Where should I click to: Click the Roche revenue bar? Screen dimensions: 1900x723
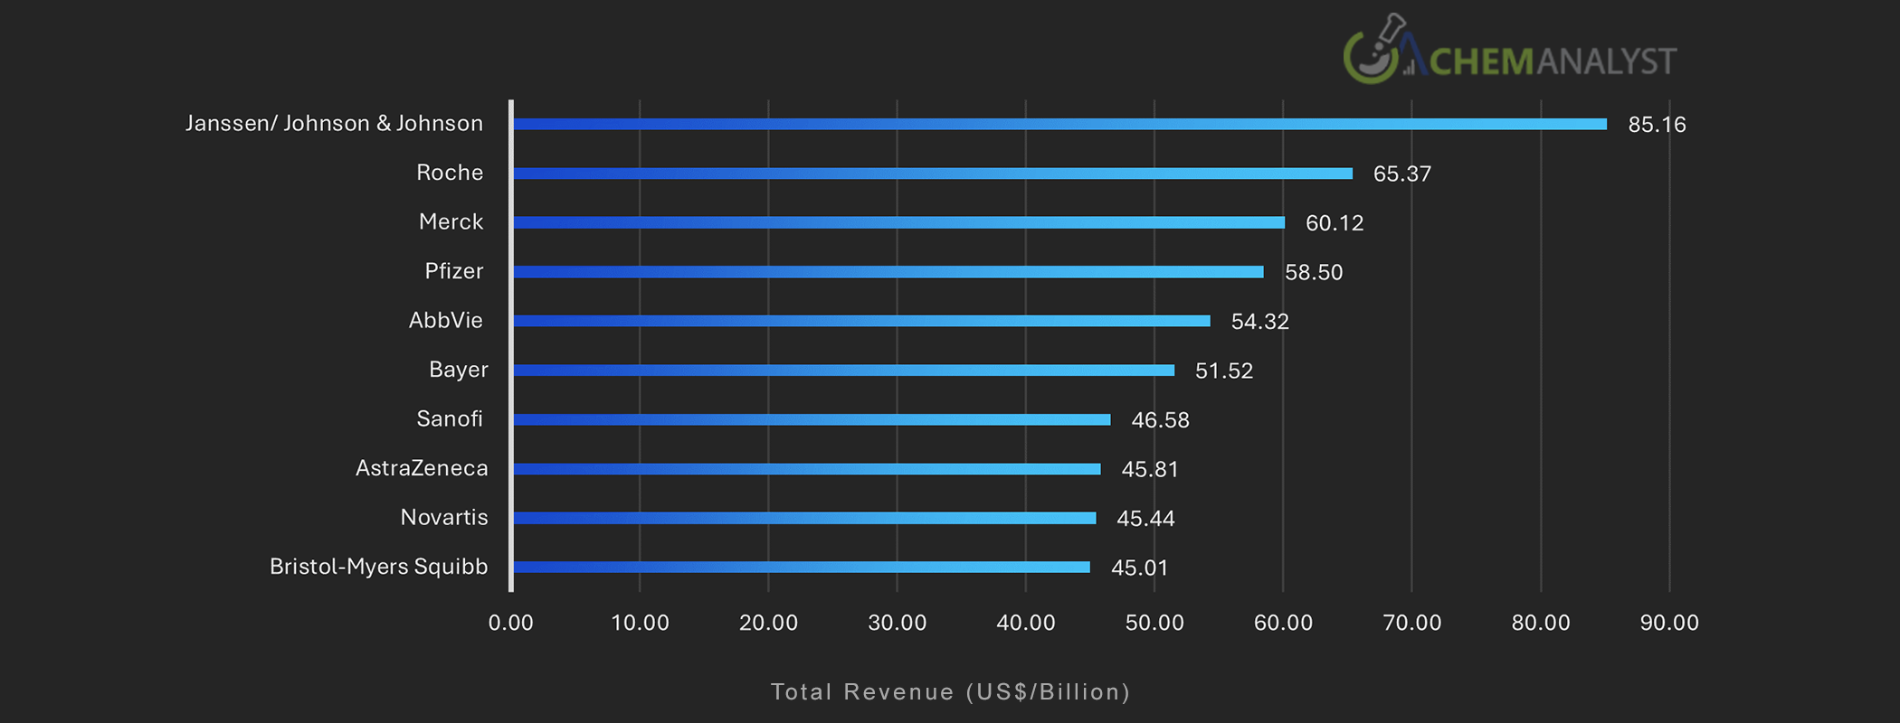tap(933, 174)
